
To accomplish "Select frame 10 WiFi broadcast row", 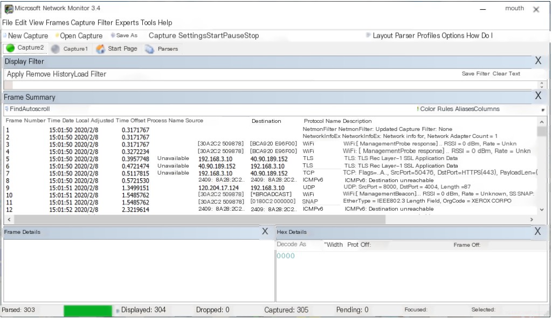I will pyautogui.click(x=271, y=195).
